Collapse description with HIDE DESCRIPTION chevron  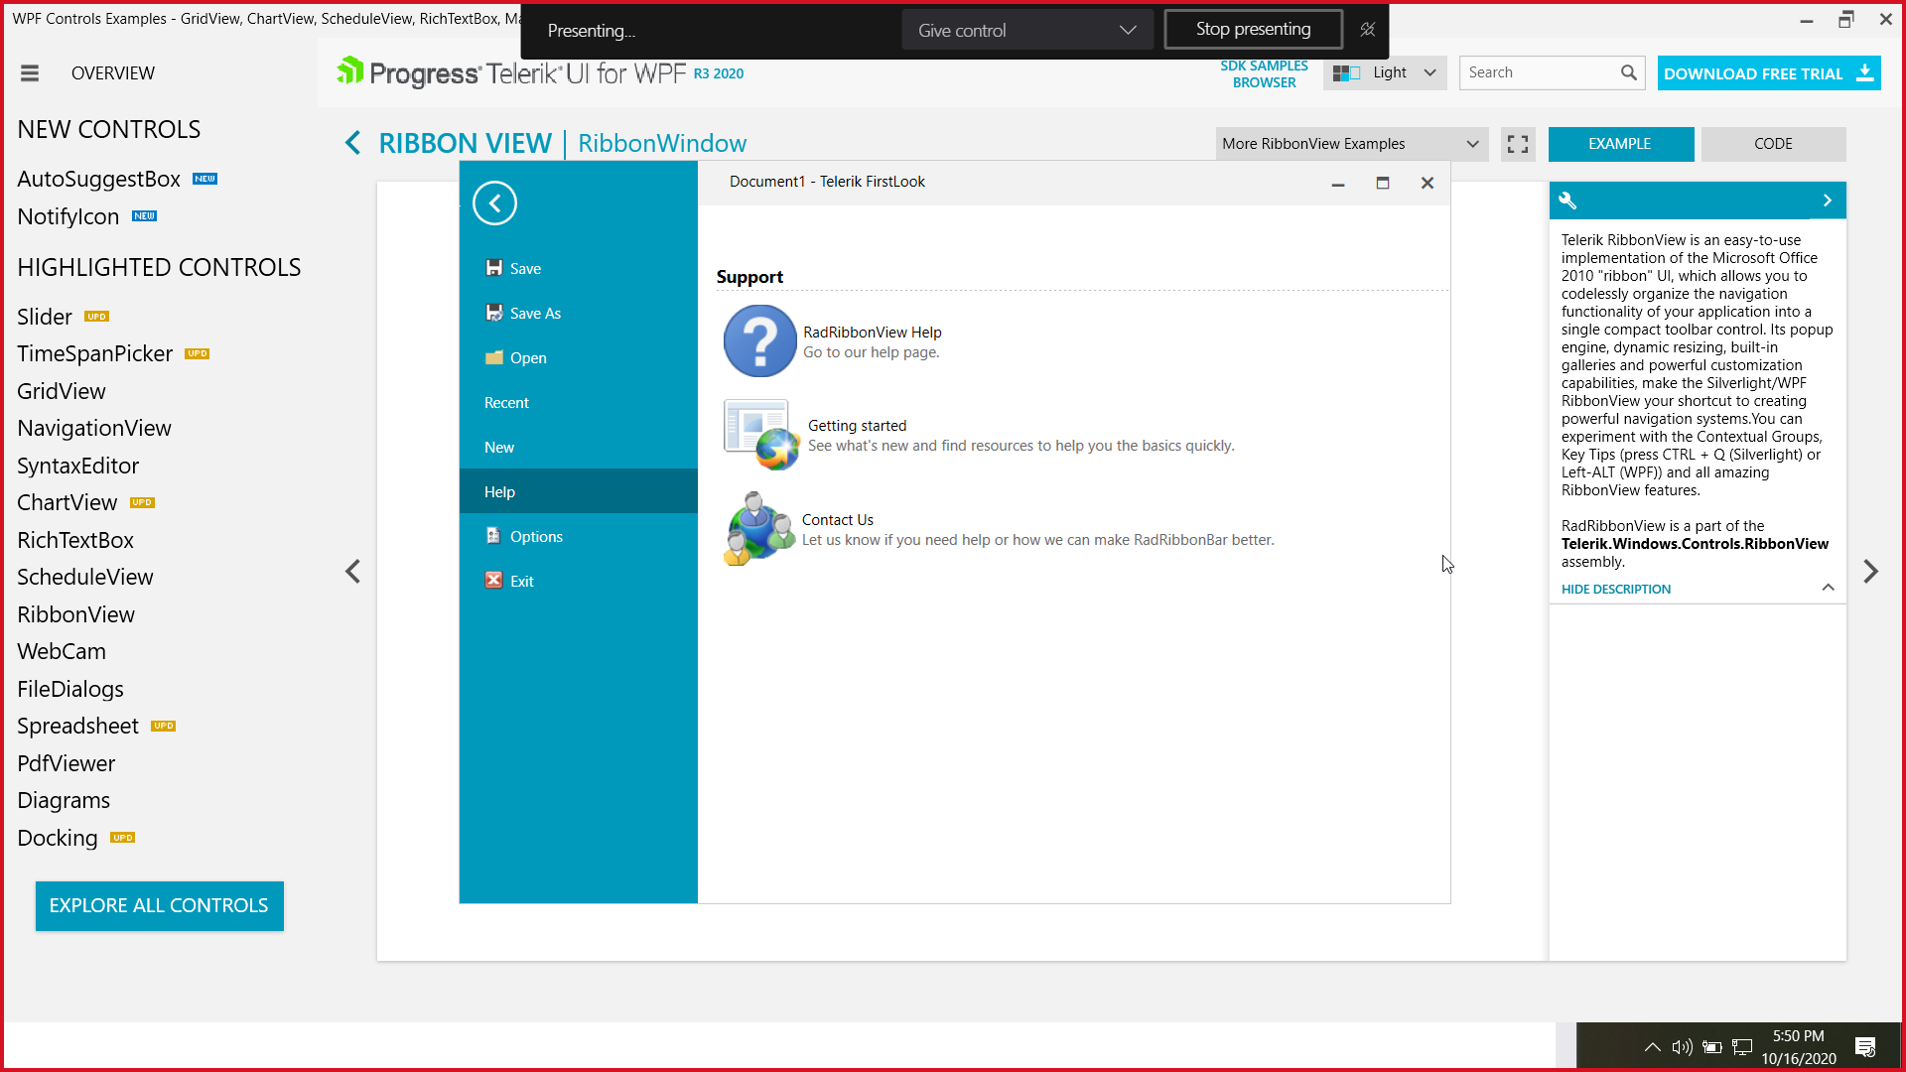click(1828, 588)
